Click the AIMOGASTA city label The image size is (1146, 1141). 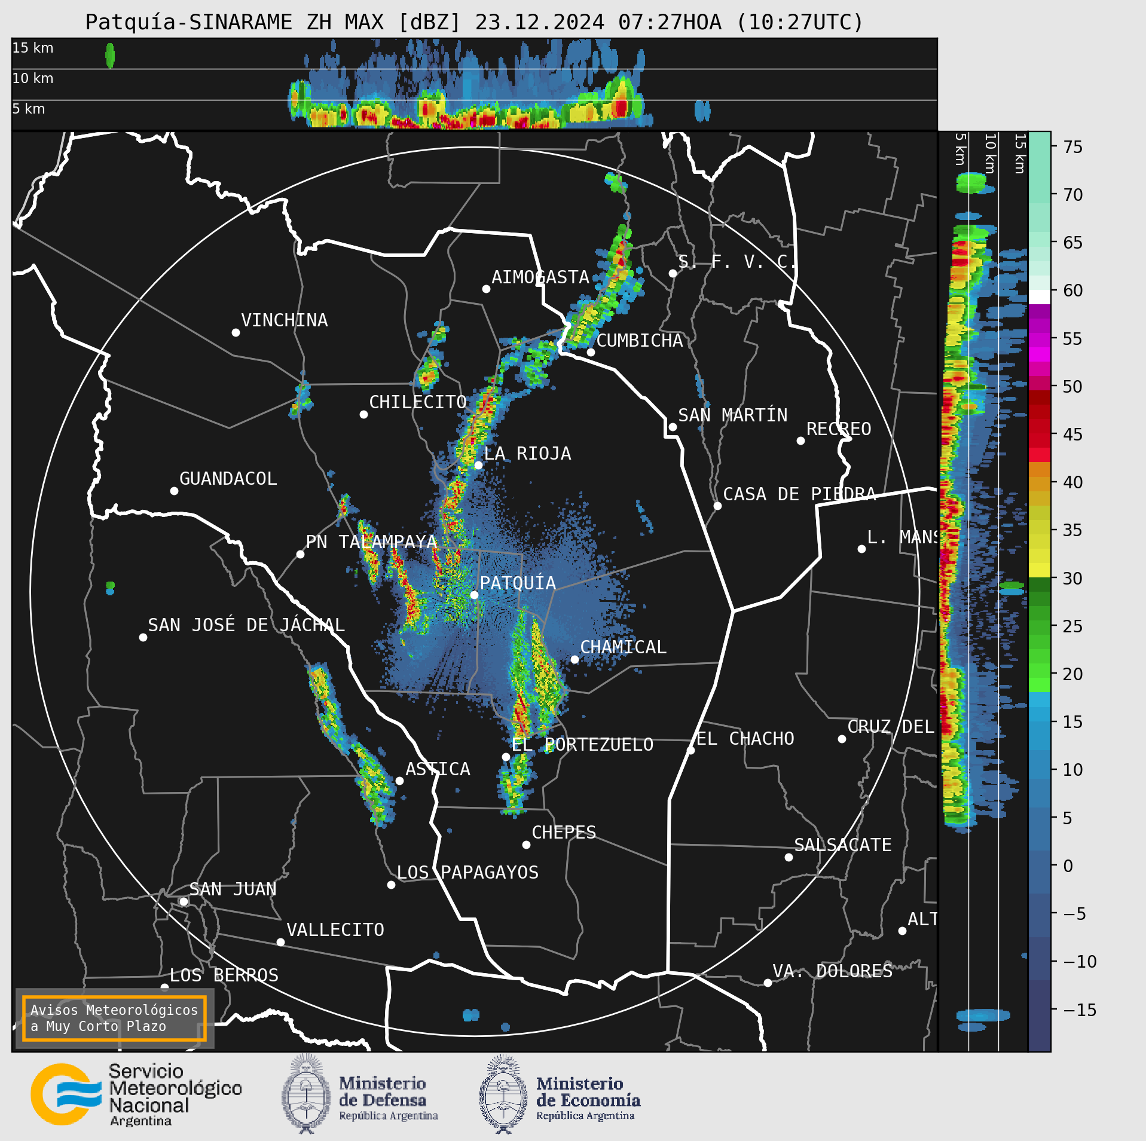pos(540,277)
